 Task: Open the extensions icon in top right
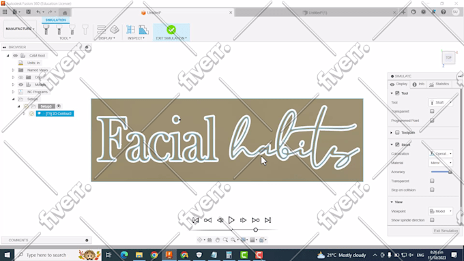(x=414, y=12)
